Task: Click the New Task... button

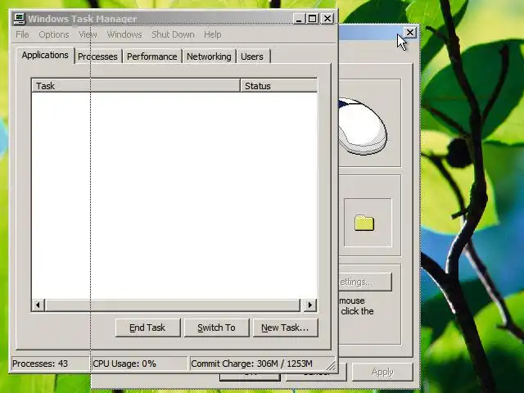Action: [x=285, y=327]
